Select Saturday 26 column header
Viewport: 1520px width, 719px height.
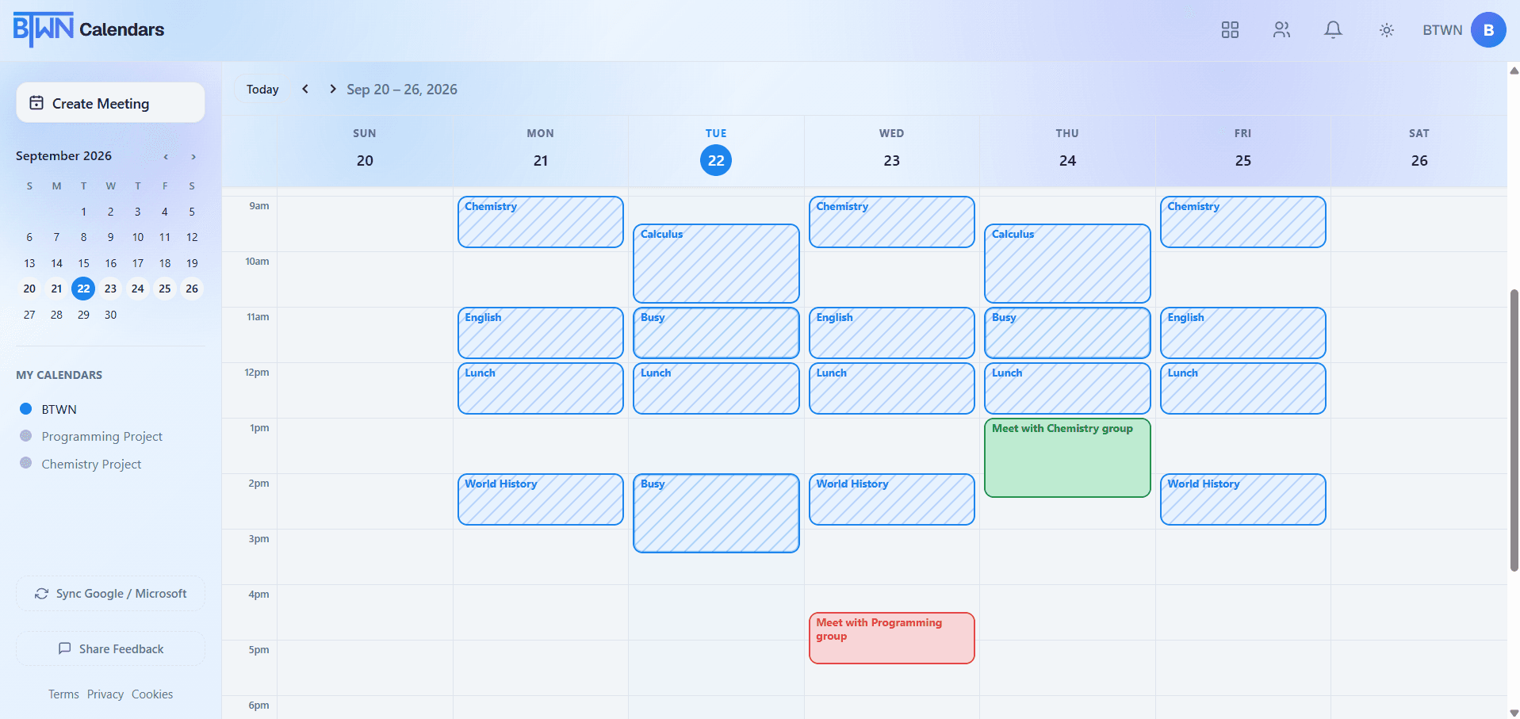click(1419, 151)
